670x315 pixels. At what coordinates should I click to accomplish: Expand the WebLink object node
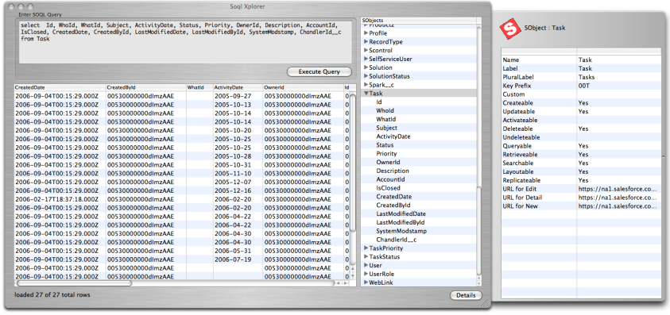click(366, 282)
